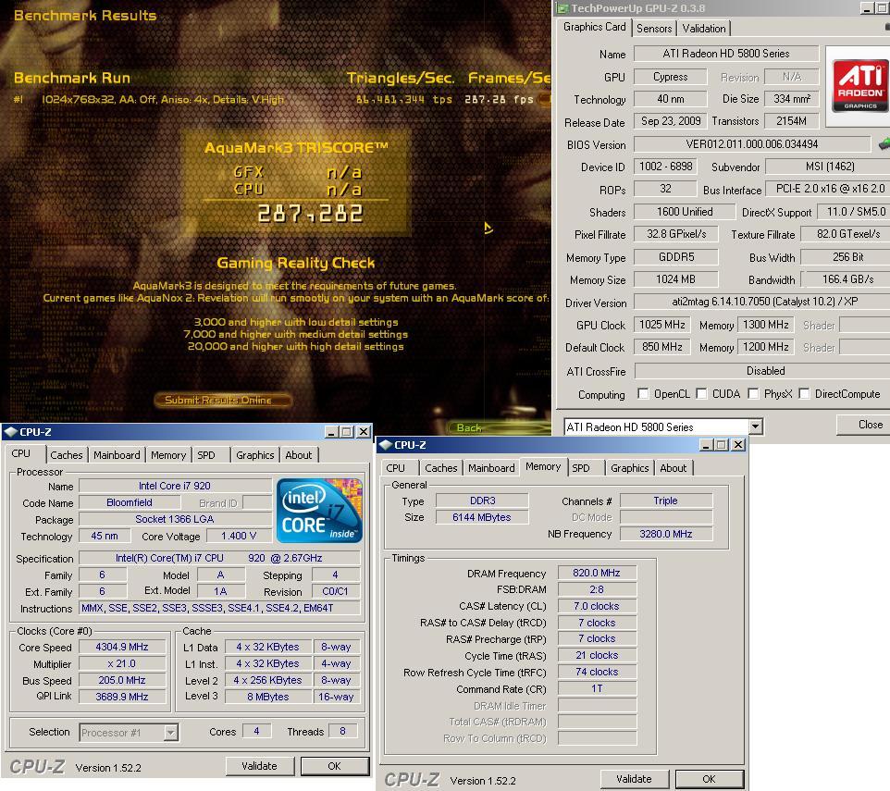890x791 pixels.
Task: Click the QPI Link 3689.9 MHz field
Action: 122,697
